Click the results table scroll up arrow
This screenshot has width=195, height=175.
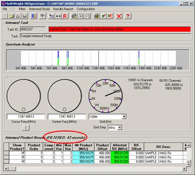coord(189,145)
